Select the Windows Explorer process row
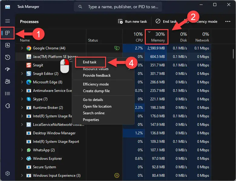236x181 pixels. 47,159
